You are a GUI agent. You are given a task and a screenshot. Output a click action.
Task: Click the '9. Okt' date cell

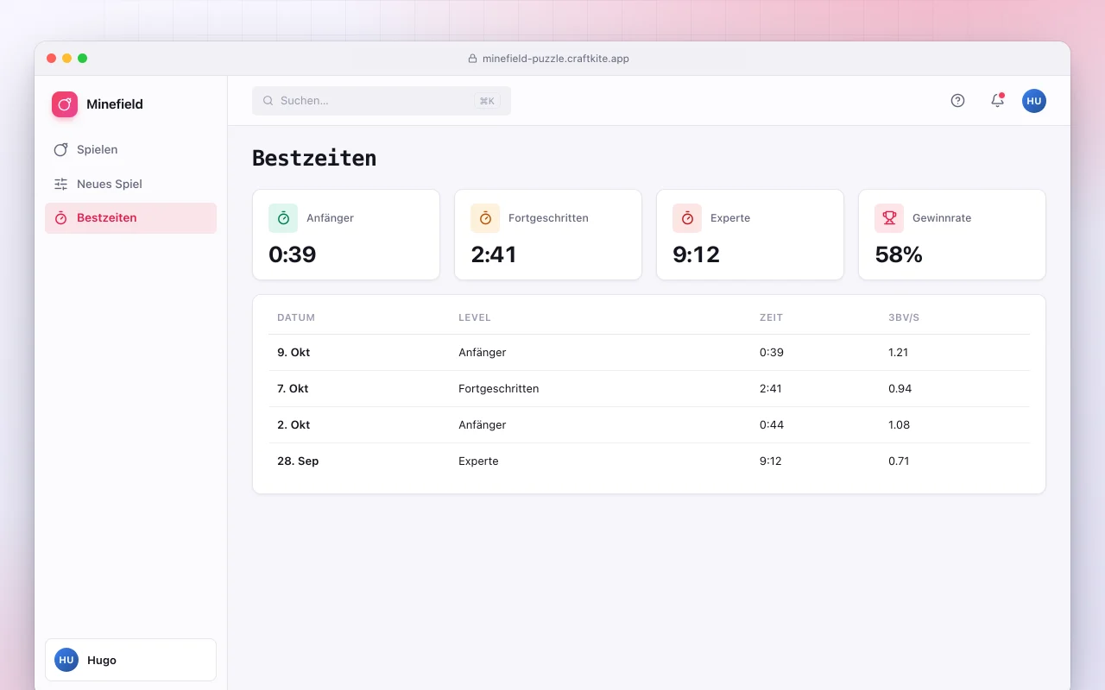[x=294, y=353]
